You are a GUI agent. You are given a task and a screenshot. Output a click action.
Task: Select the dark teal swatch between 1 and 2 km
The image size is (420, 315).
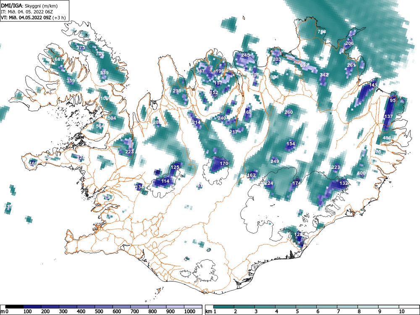224,307
